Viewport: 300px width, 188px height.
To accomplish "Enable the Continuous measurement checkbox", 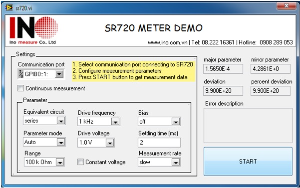I will [20, 88].
